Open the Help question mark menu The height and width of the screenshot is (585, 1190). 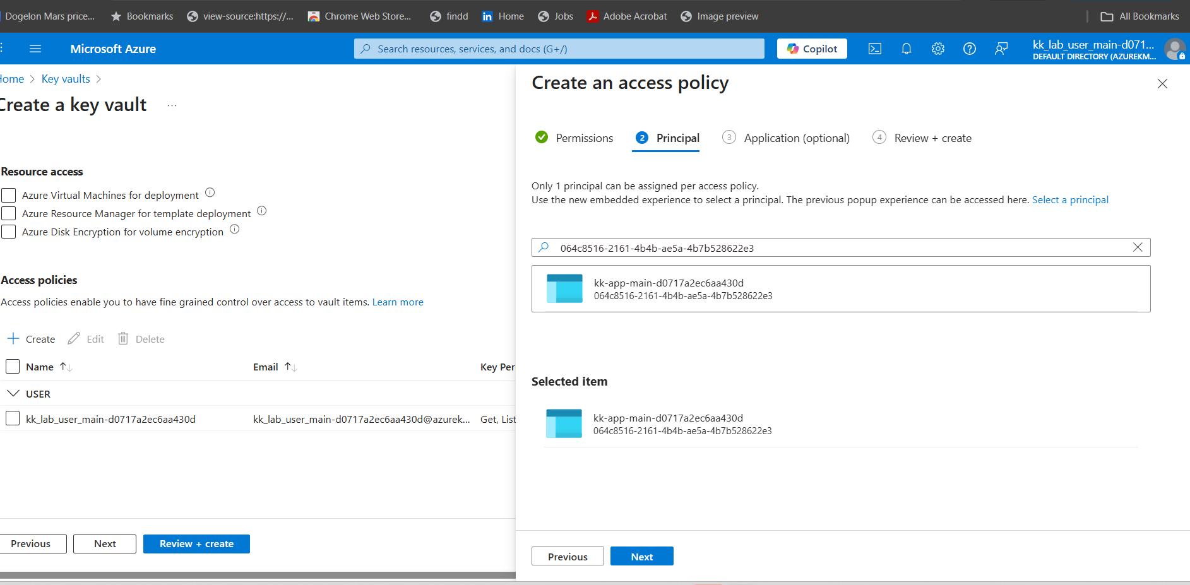[970, 49]
